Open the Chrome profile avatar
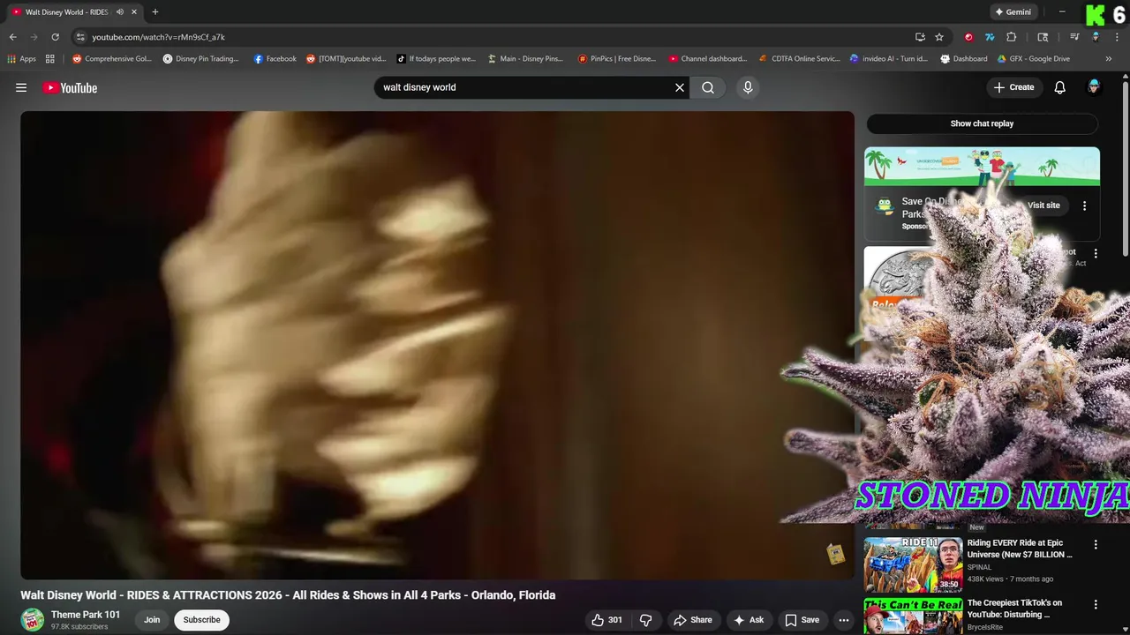1130x635 pixels. click(x=1096, y=37)
